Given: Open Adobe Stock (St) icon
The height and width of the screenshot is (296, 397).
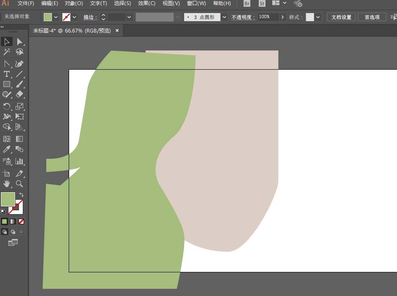Looking at the screenshot, I should click(x=262, y=3).
